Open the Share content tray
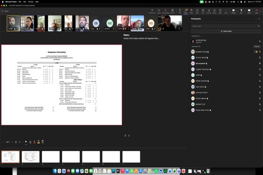Screen dimensions: 263x175 249,11
